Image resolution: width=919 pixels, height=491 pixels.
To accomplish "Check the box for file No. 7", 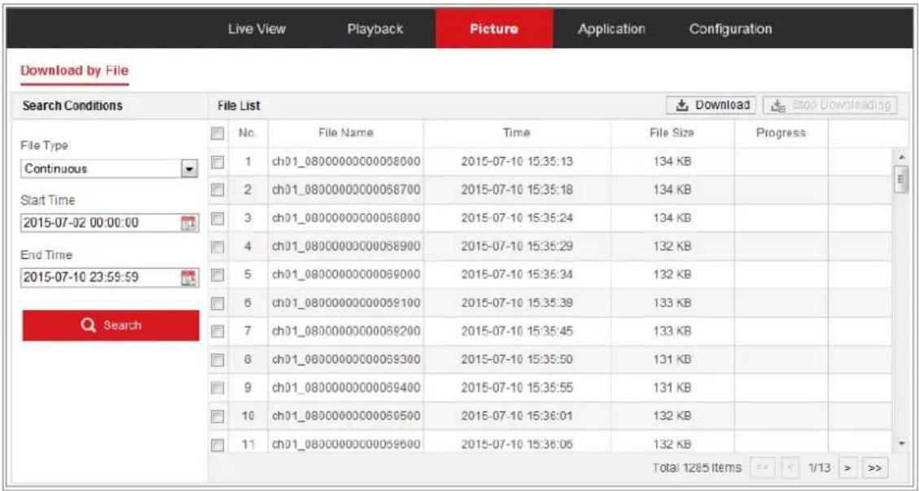I will [216, 331].
